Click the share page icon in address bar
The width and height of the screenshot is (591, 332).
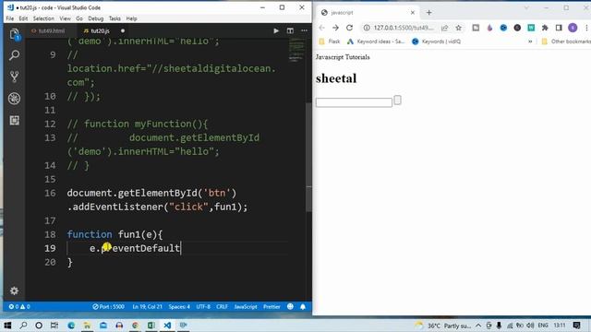(445, 28)
